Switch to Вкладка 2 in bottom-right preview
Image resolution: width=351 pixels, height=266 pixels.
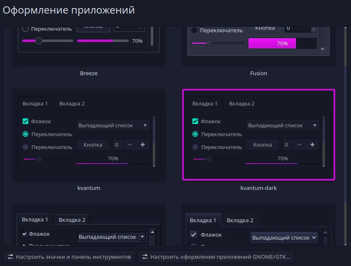(240, 220)
